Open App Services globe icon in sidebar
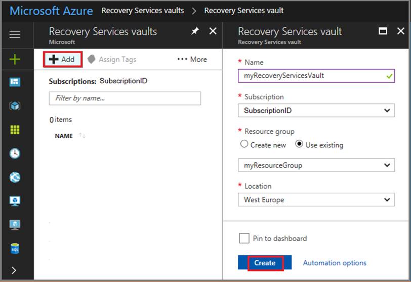 coord(15,177)
